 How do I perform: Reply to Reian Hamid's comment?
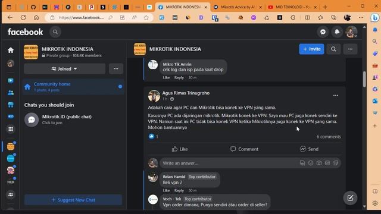179,190
